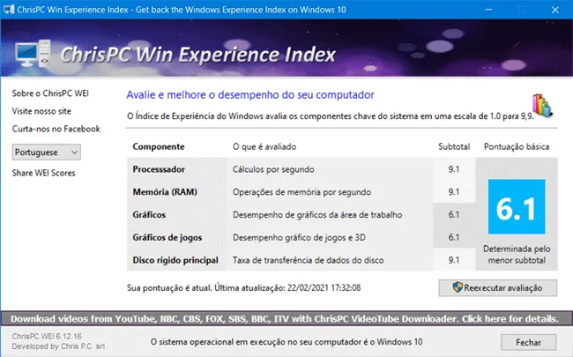Select the Processador row label

pos(159,169)
